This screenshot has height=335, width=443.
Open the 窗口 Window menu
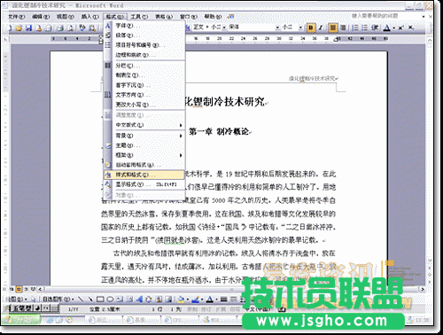pyautogui.click(x=189, y=17)
